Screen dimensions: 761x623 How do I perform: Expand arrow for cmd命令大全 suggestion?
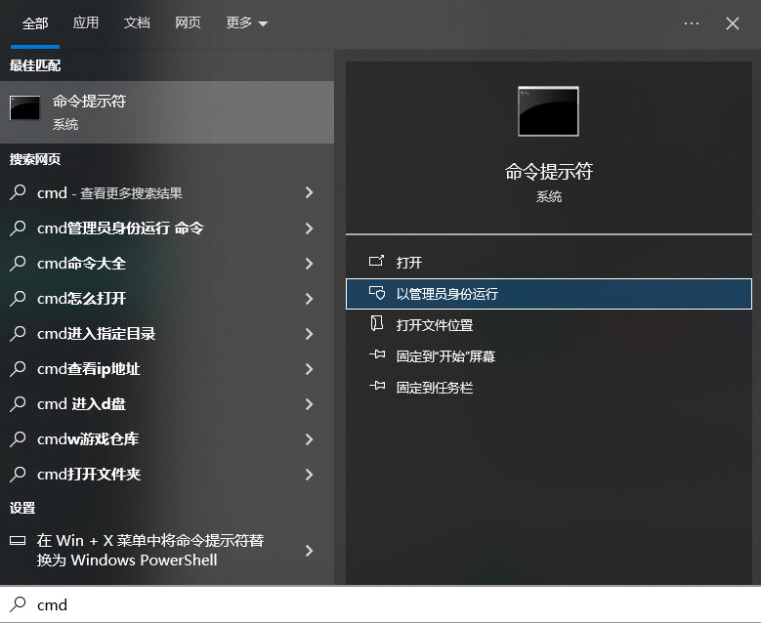[309, 264]
